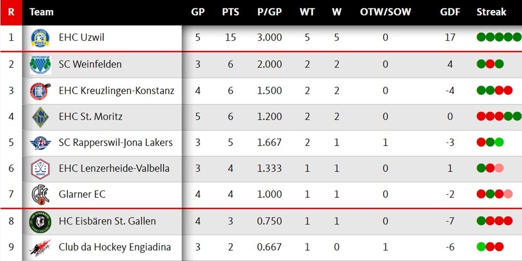Viewport: 522px width, 261px height.
Task: Select the EHC St. Moritz crest icon
Action: point(40,117)
